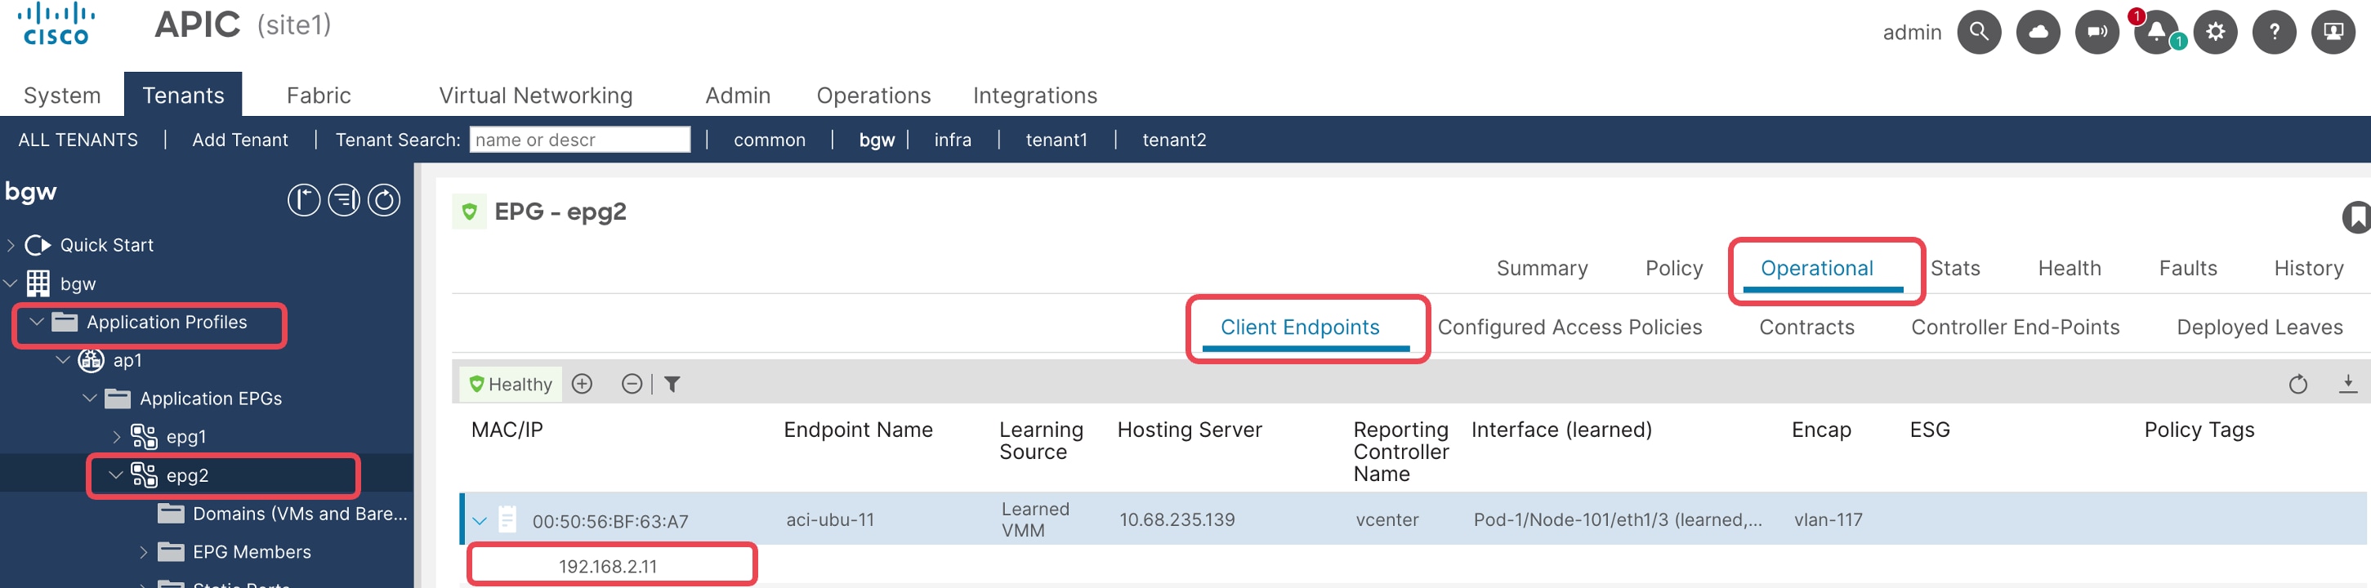Select the Client Endpoints sub-tab
Viewport: 2371px width, 588px height.
[x=1300, y=327]
